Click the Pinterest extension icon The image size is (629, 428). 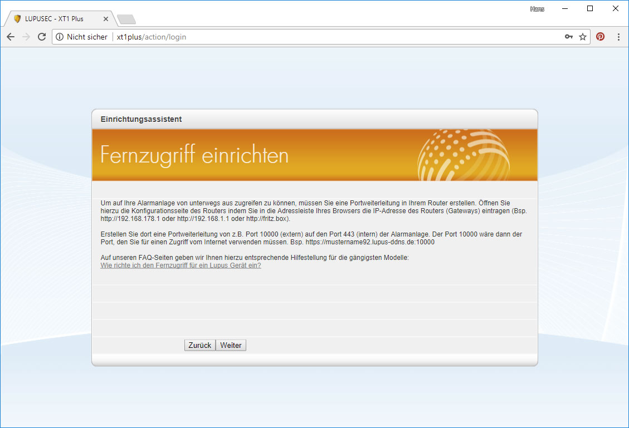tap(601, 37)
